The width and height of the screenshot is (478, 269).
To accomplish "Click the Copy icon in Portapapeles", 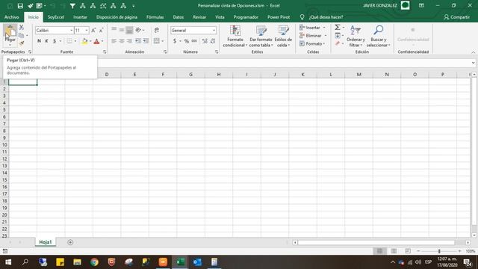I will (x=21, y=35).
